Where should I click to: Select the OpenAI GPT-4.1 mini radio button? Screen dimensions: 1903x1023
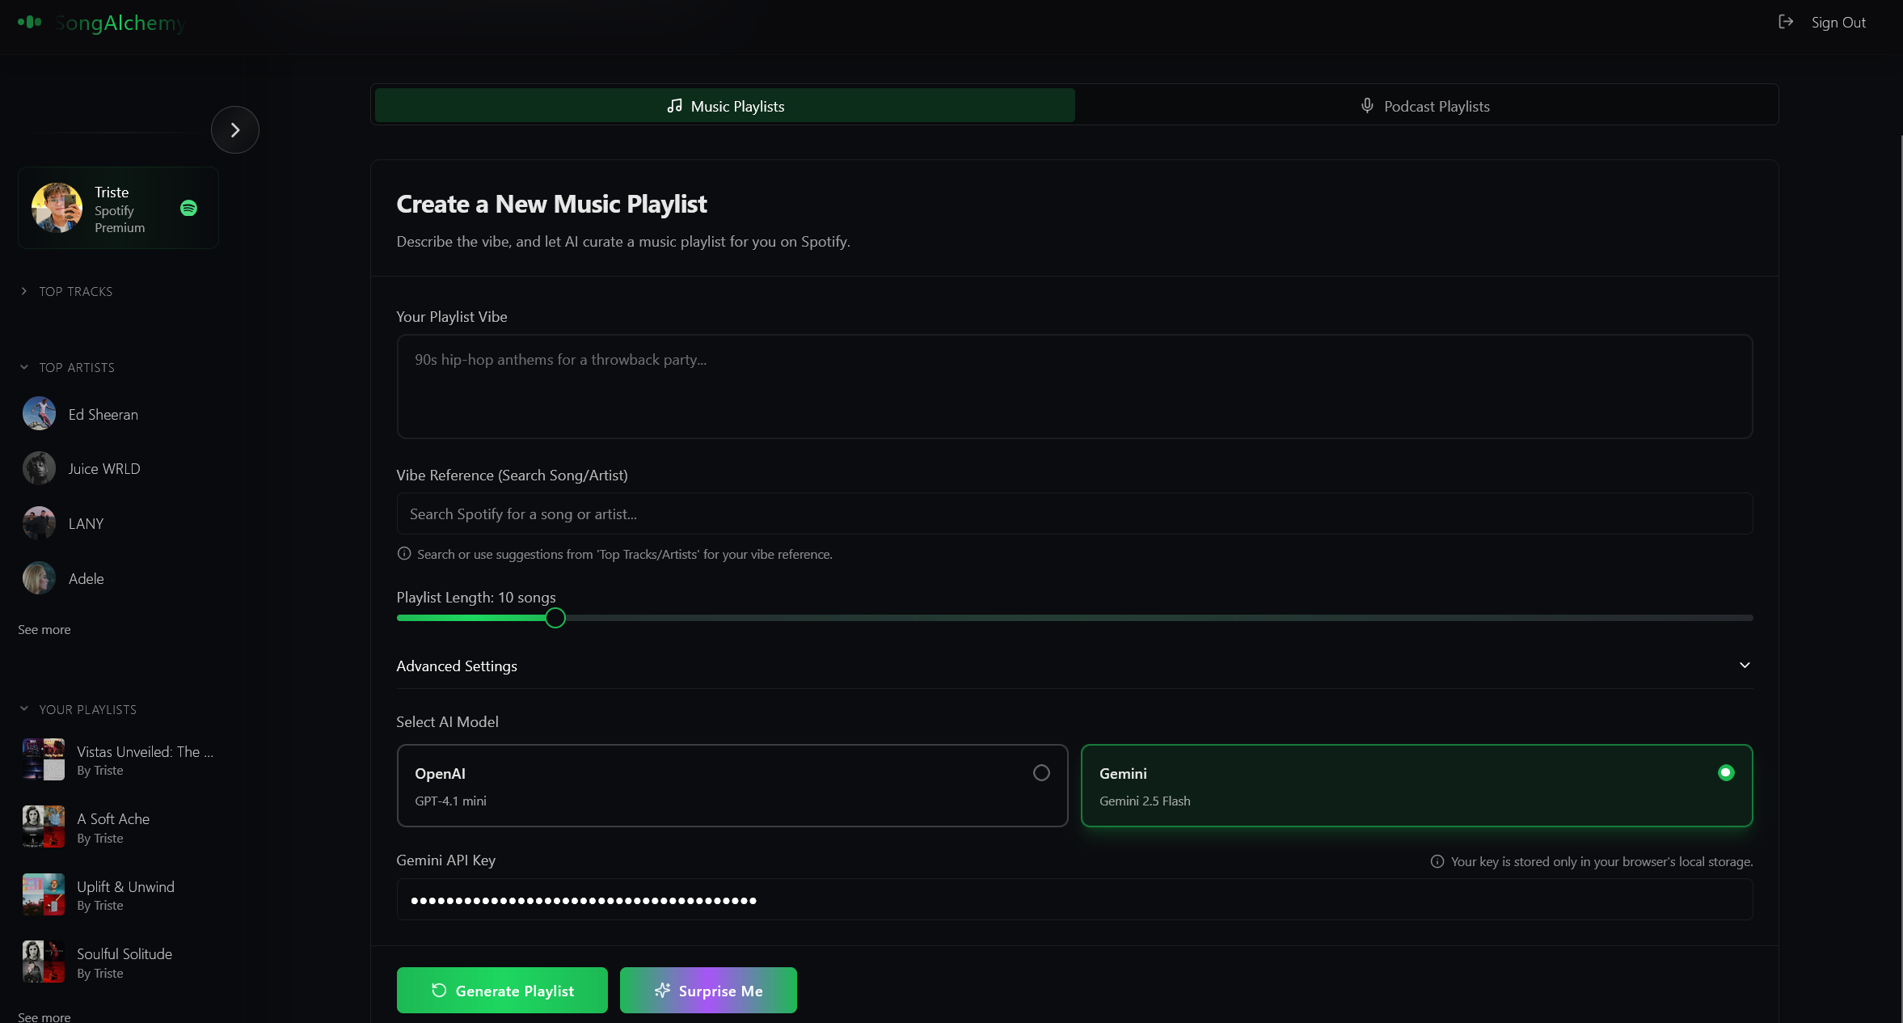point(1041,773)
